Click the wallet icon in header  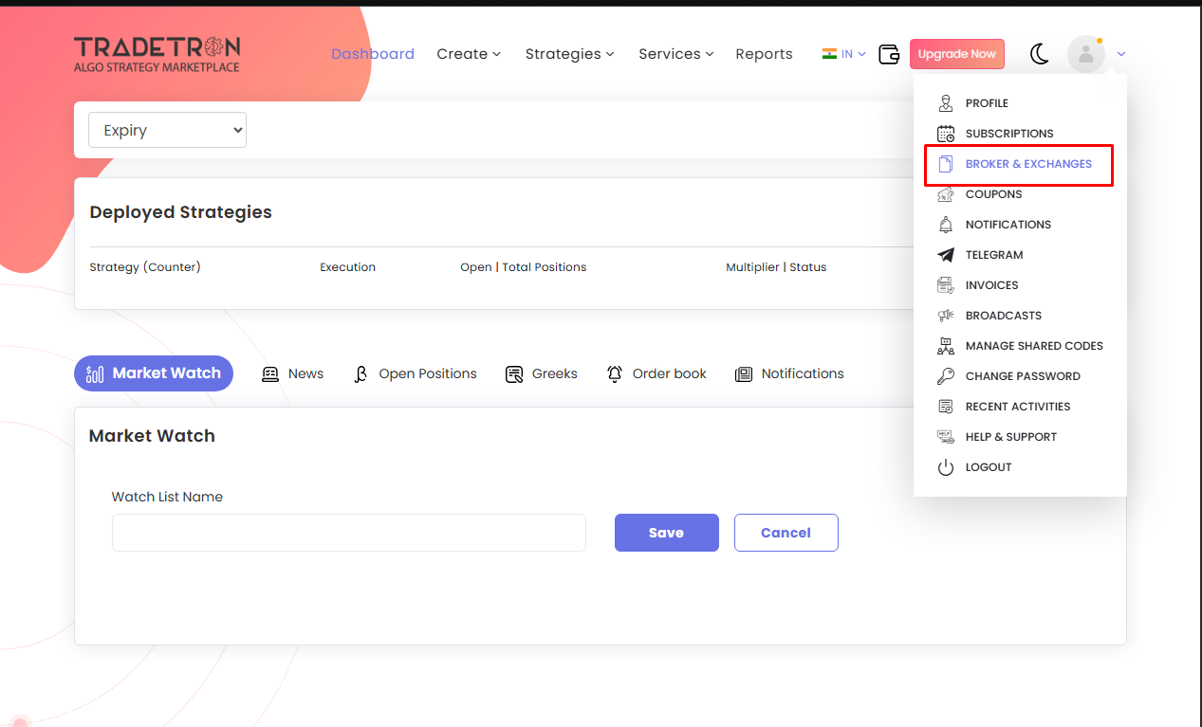[x=889, y=54]
